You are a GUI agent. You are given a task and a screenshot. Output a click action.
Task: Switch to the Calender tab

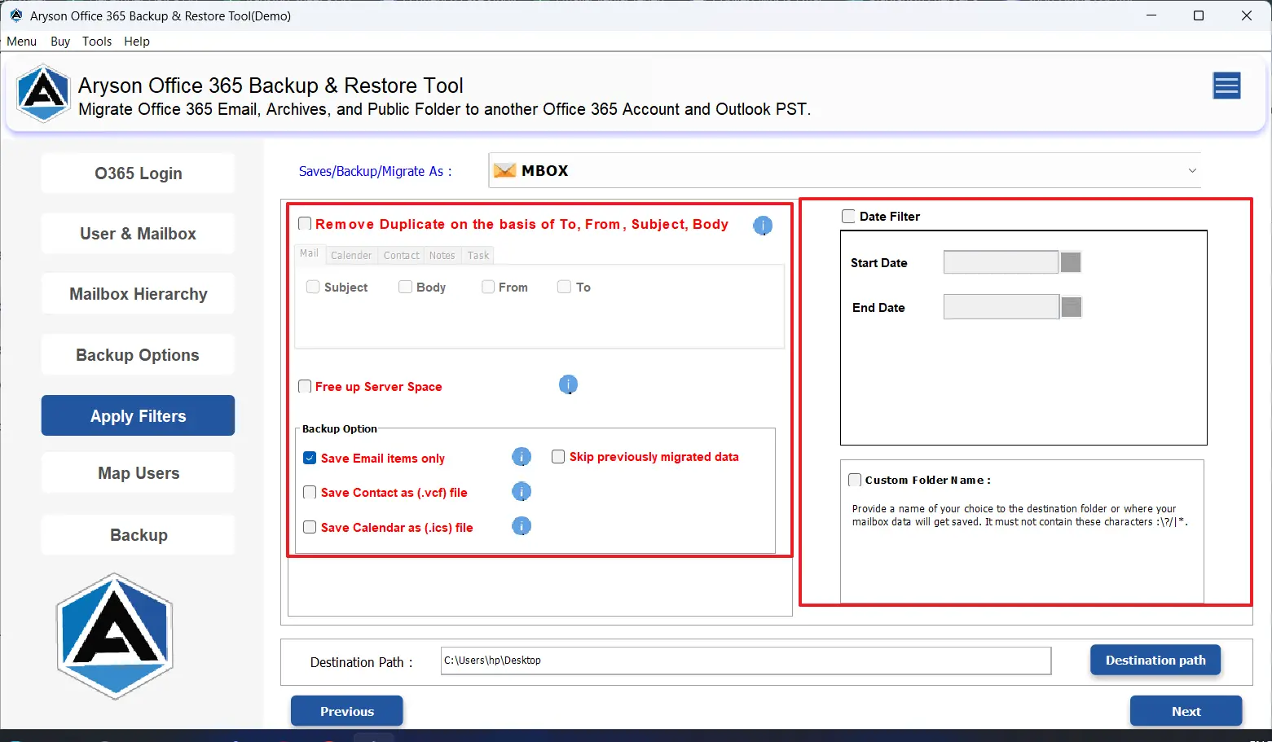point(351,256)
